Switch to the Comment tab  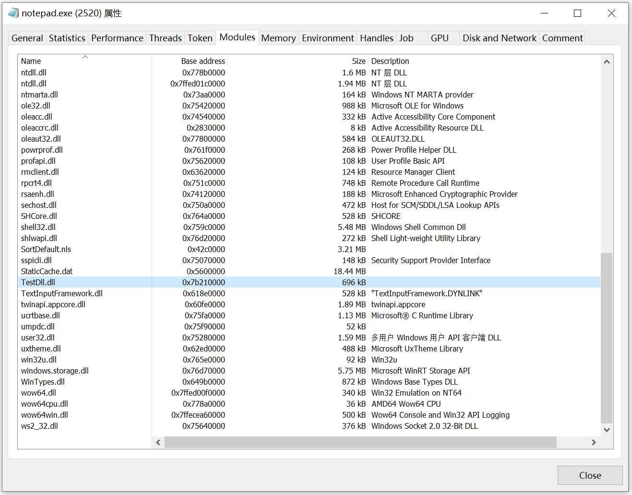[562, 38]
